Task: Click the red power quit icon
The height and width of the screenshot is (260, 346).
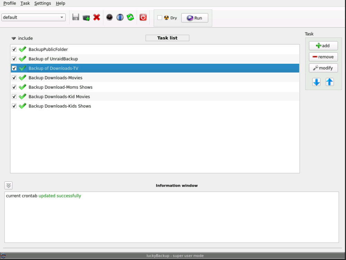Action: (143, 17)
